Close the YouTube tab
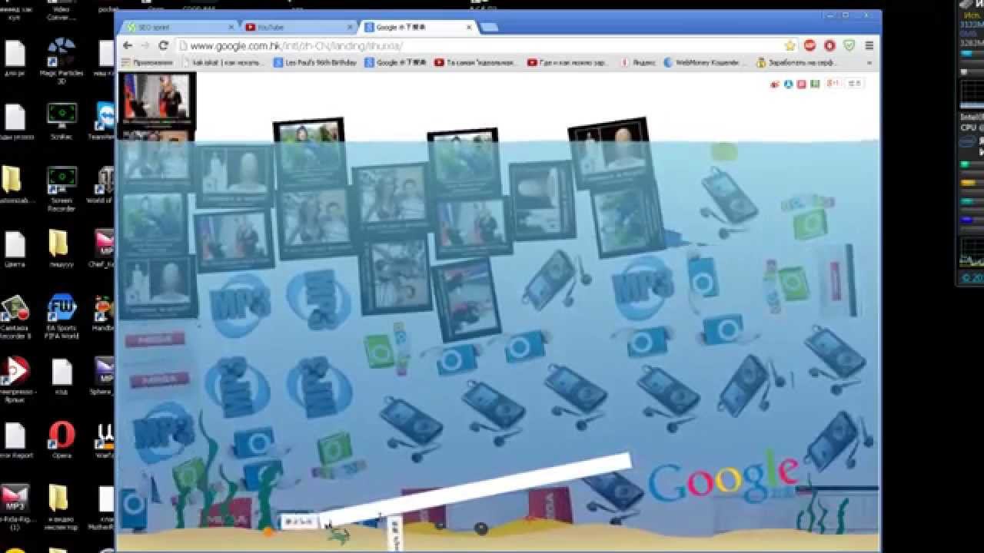 [351, 27]
